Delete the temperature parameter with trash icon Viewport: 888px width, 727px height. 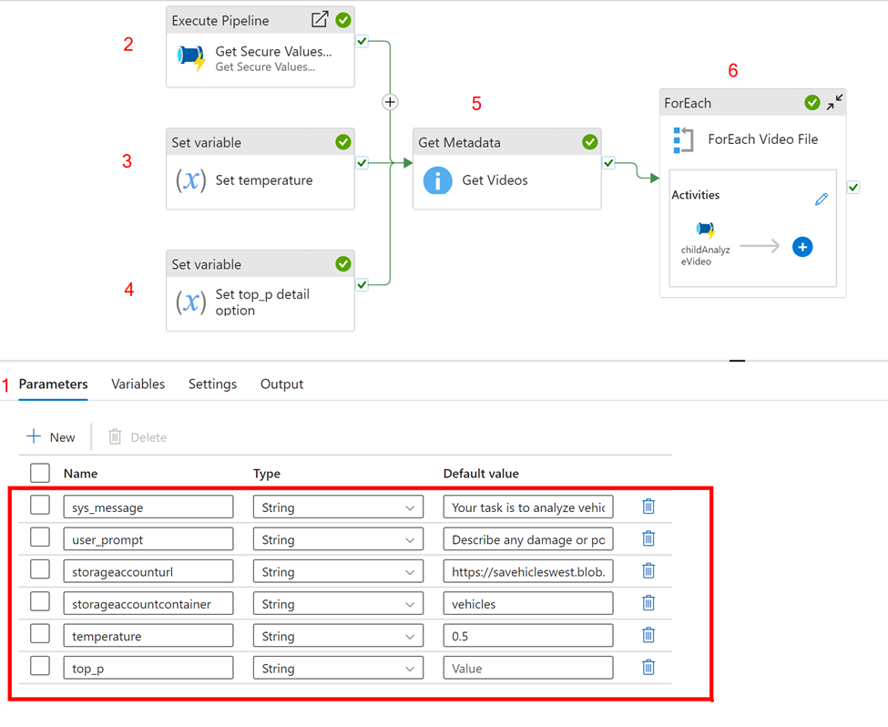click(648, 635)
